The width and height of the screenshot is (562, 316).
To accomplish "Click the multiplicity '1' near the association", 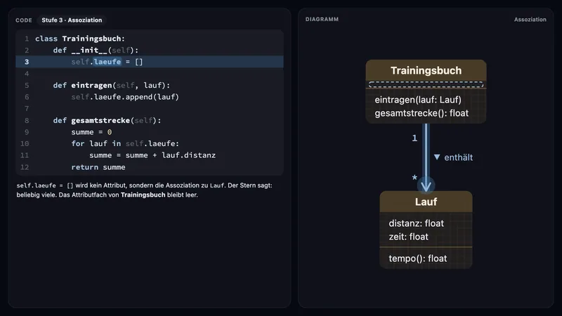I will (x=414, y=138).
